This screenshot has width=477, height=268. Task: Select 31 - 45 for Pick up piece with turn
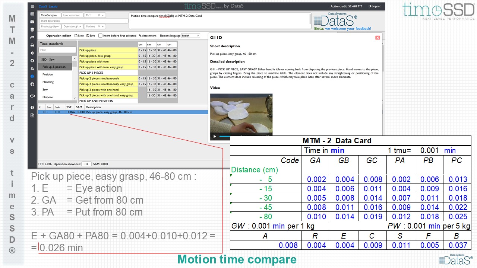click(162, 61)
